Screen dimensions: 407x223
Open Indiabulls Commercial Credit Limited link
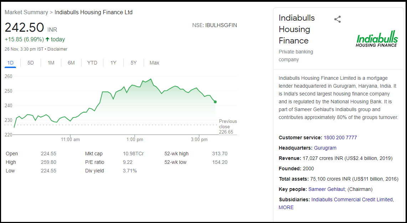[x=352, y=199]
